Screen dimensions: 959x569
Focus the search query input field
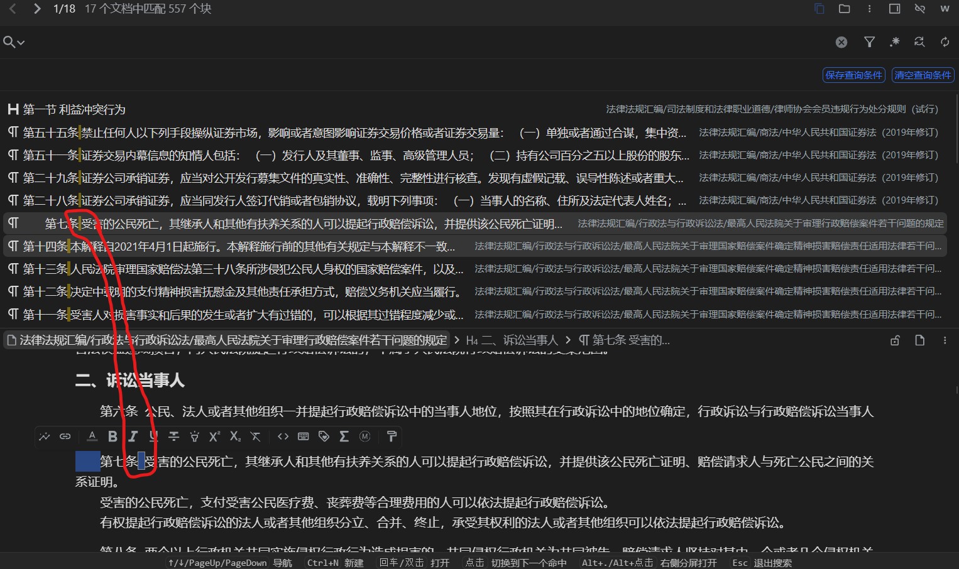tap(427, 42)
